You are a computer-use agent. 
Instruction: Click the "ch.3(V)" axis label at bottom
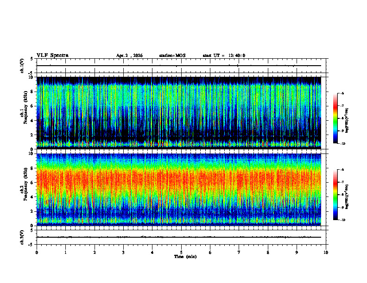[22, 237]
